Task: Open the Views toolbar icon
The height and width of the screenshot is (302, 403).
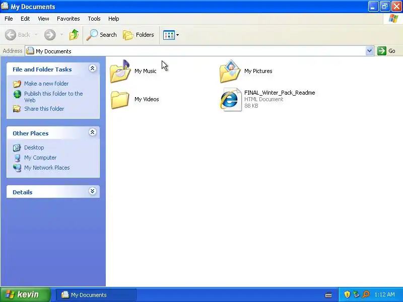Action: point(169,35)
